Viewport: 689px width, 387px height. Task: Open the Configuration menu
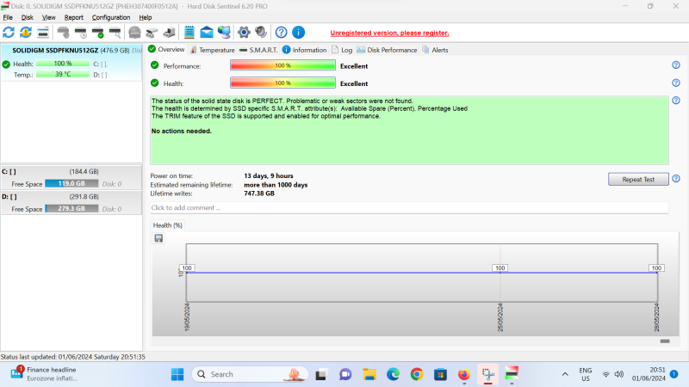(x=111, y=17)
